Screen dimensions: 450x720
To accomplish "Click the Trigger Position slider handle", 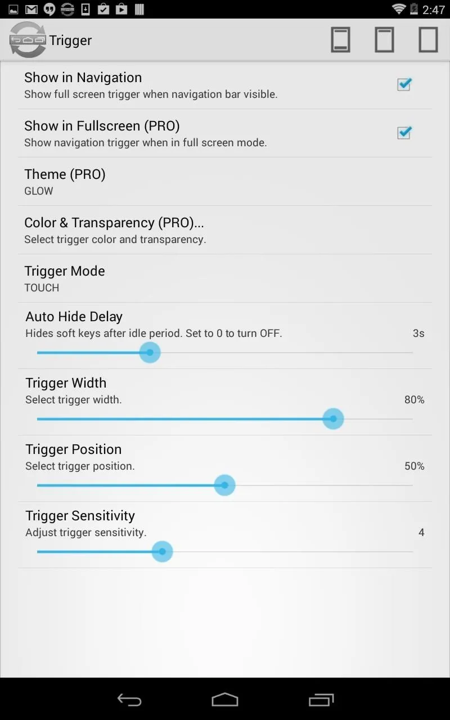I will [x=225, y=485].
